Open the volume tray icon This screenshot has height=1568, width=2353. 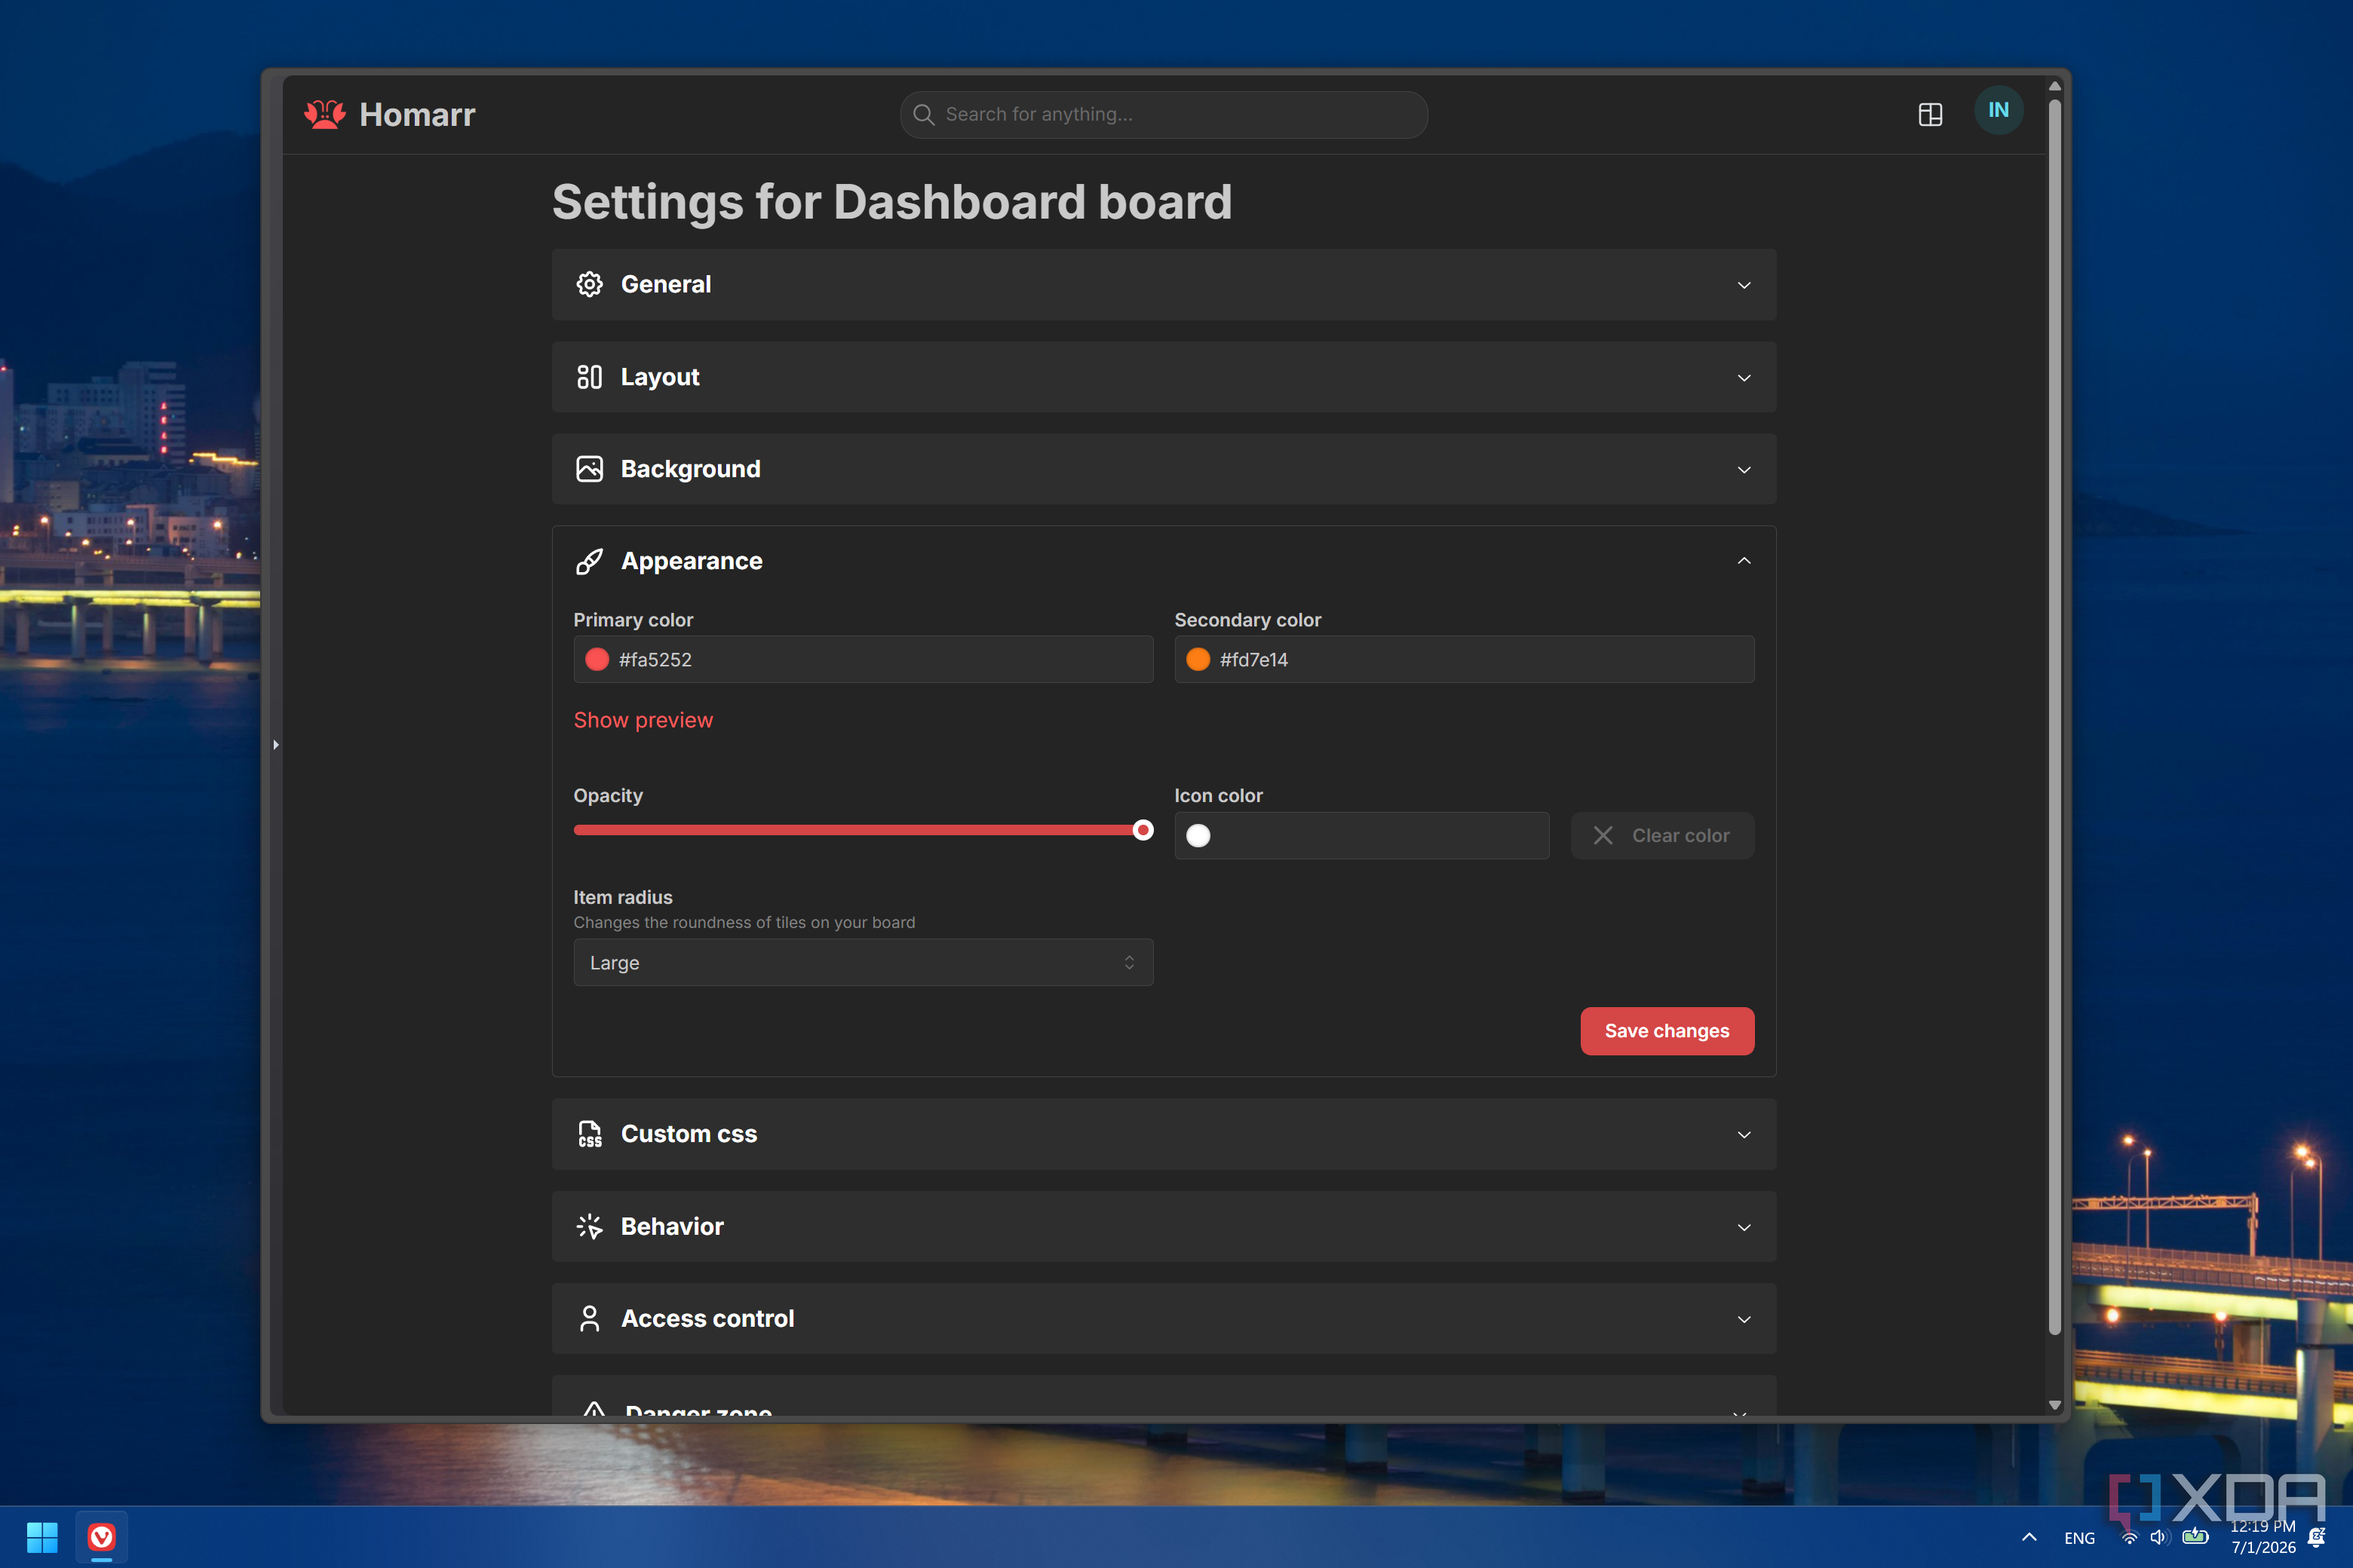2159,1537
